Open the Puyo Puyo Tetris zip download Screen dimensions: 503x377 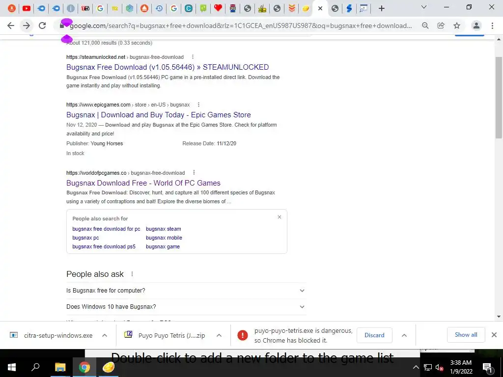click(165, 335)
